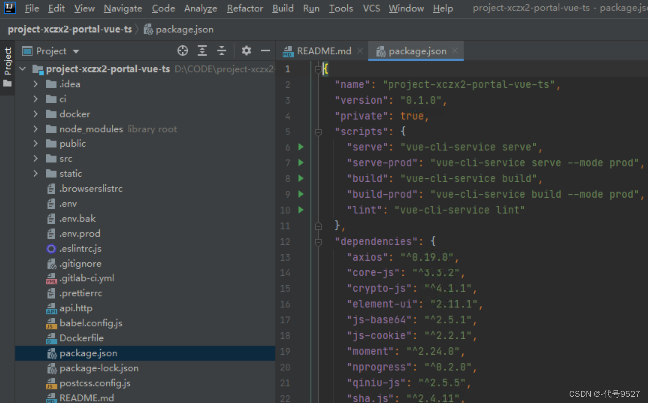Click the Collapse All icon in Project panel
Screen dimensions: 648x403
pyautogui.click(x=222, y=51)
